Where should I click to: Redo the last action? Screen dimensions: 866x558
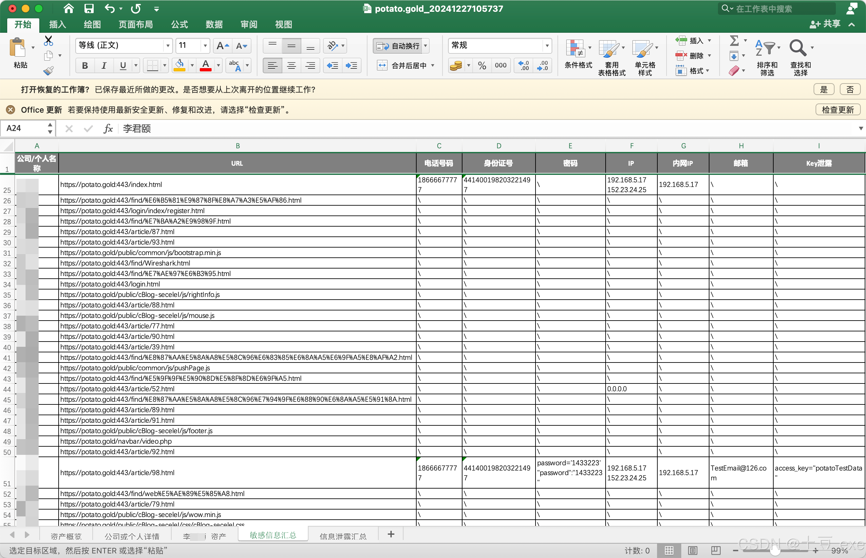(x=136, y=8)
